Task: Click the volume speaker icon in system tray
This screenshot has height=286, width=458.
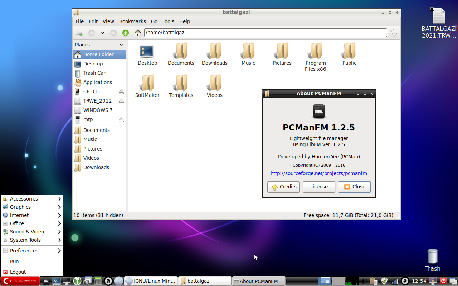Action: tap(364, 281)
